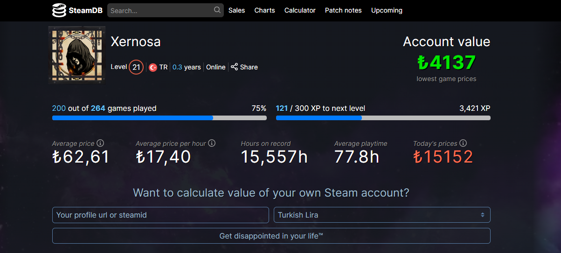Click the games played progress bar
Viewport: 561px width, 253px height.
pyautogui.click(x=159, y=118)
